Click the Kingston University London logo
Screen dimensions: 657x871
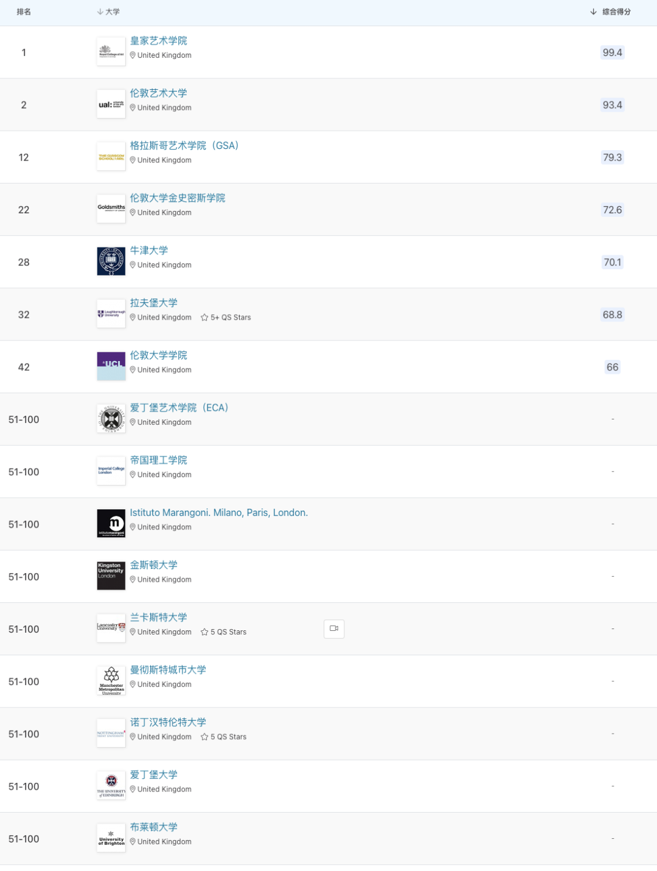pos(111,576)
